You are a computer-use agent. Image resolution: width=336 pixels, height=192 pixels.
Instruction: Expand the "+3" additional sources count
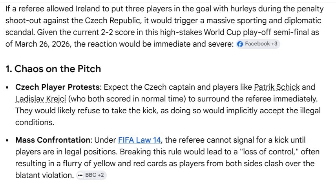click(274, 44)
